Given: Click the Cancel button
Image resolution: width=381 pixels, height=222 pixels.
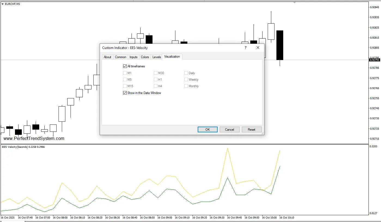Looking at the screenshot, I should [x=229, y=130].
